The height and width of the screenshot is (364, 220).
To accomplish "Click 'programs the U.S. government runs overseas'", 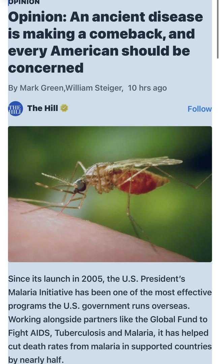I will pos(99,306).
